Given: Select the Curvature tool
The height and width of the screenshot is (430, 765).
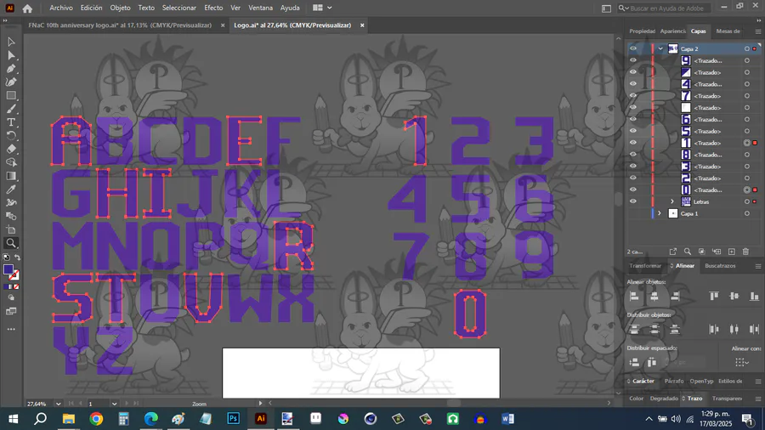Looking at the screenshot, I should point(11,82).
